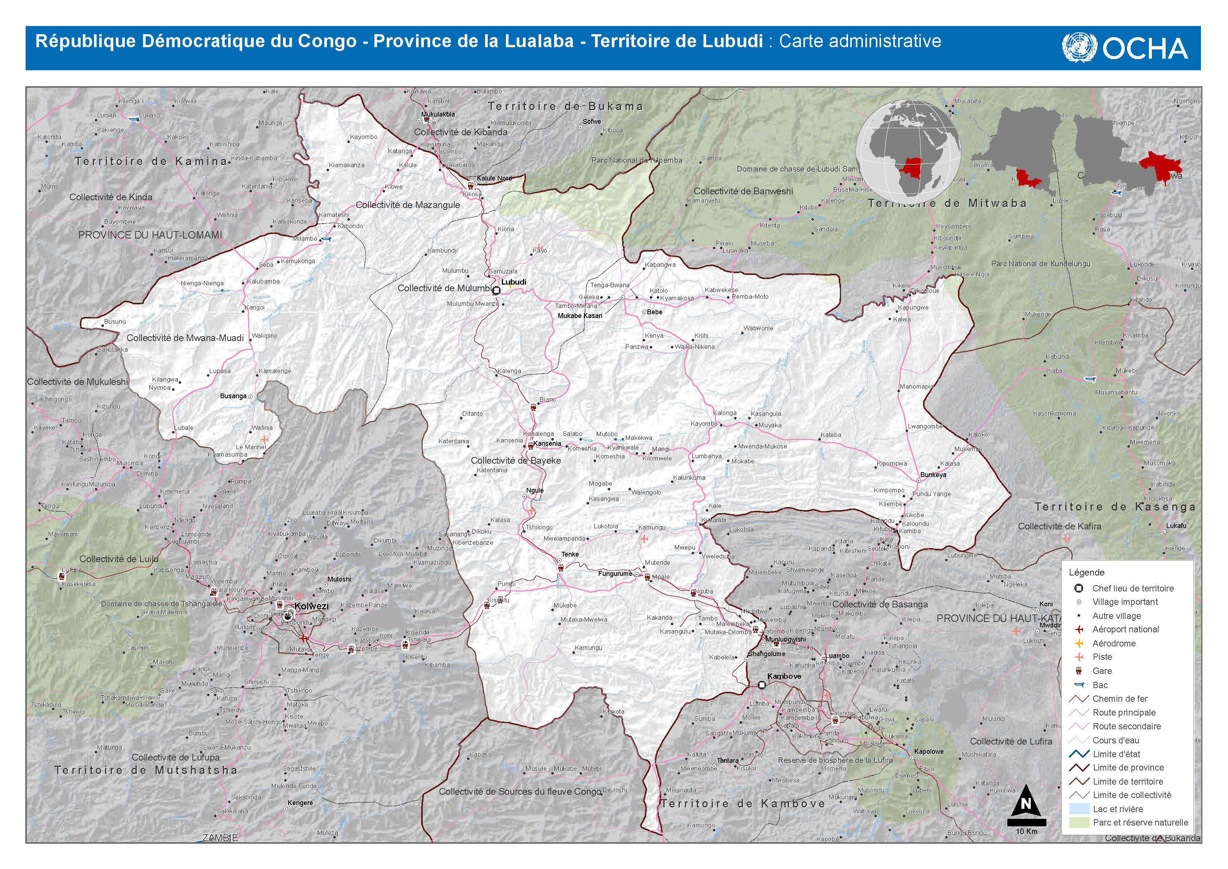
Task: Click the red Aéroport national legend icon
Action: [1079, 629]
